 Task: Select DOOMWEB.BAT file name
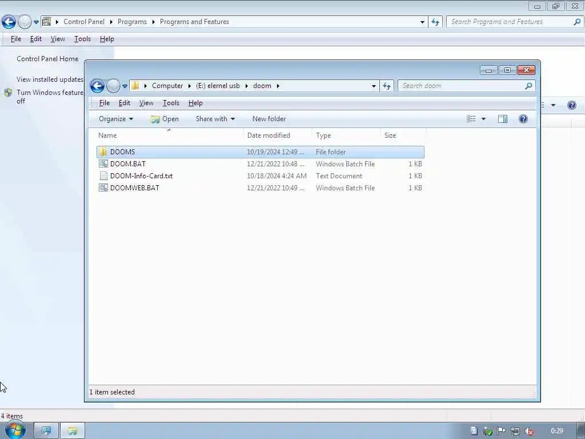click(135, 187)
